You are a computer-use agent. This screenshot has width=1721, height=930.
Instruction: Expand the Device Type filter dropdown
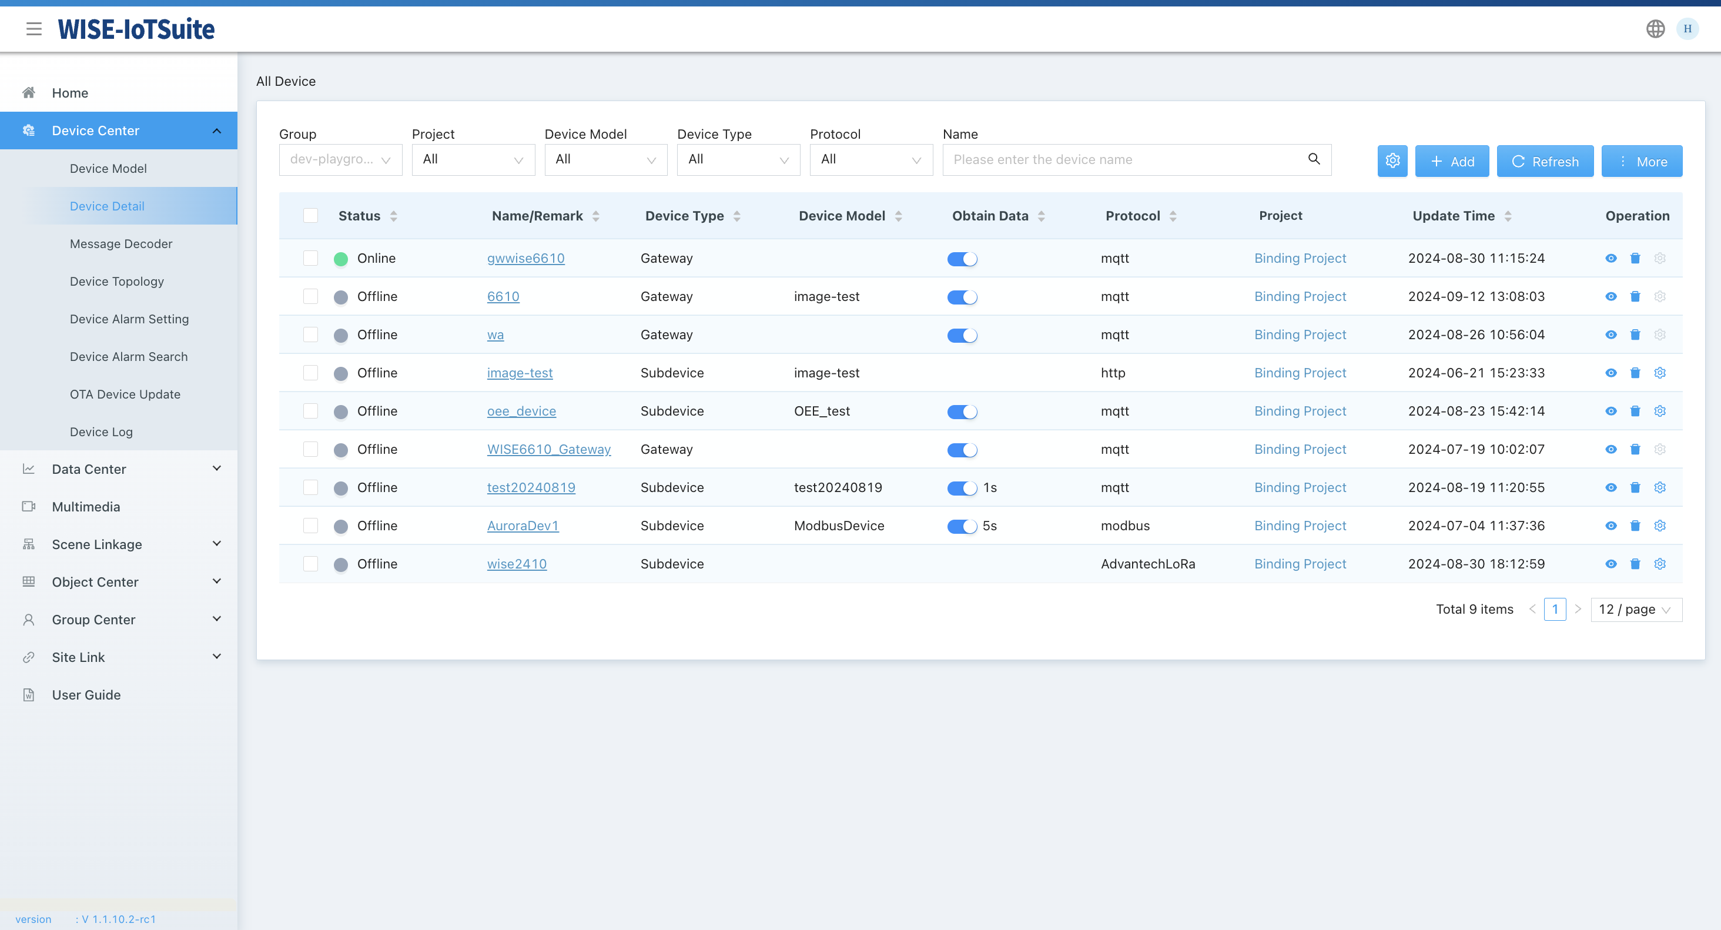point(738,159)
